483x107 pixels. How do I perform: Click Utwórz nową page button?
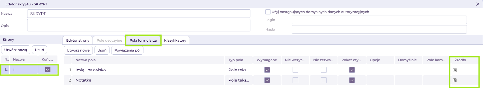coord(16,50)
